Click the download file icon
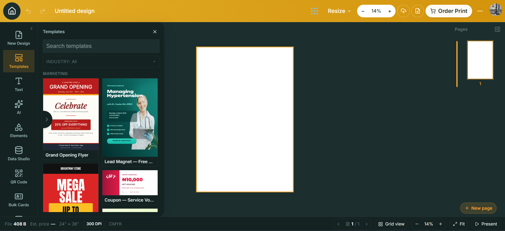 pyautogui.click(x=418, y=11)
